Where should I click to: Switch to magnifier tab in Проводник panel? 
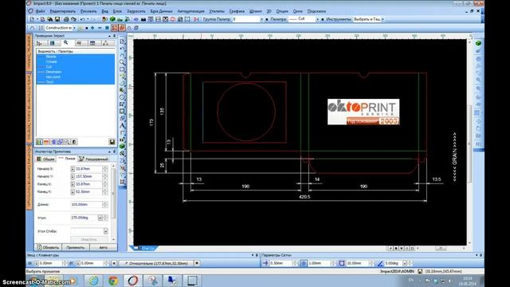66,43
